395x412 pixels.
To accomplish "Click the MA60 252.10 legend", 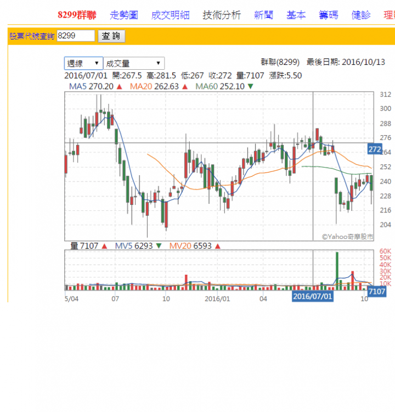I will coord(224,86).
